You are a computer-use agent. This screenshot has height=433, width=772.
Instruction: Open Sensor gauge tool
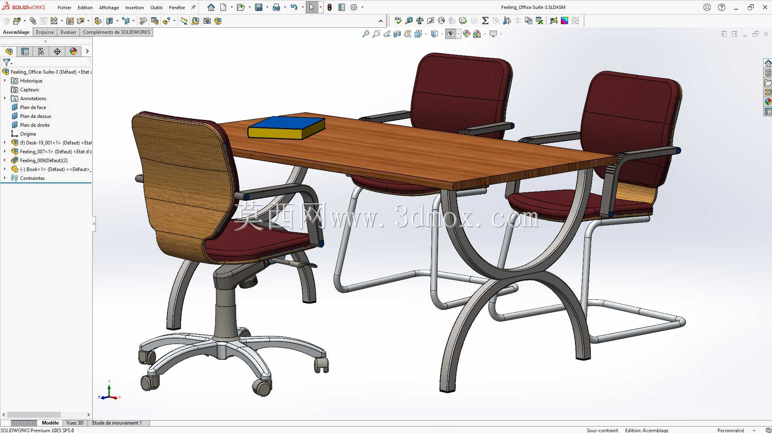(x=442, y=21)
